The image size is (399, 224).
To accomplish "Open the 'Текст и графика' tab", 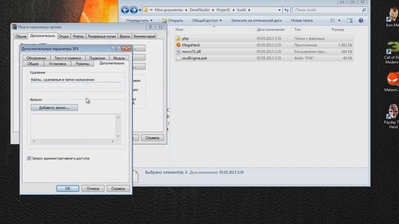I will 68,58.
